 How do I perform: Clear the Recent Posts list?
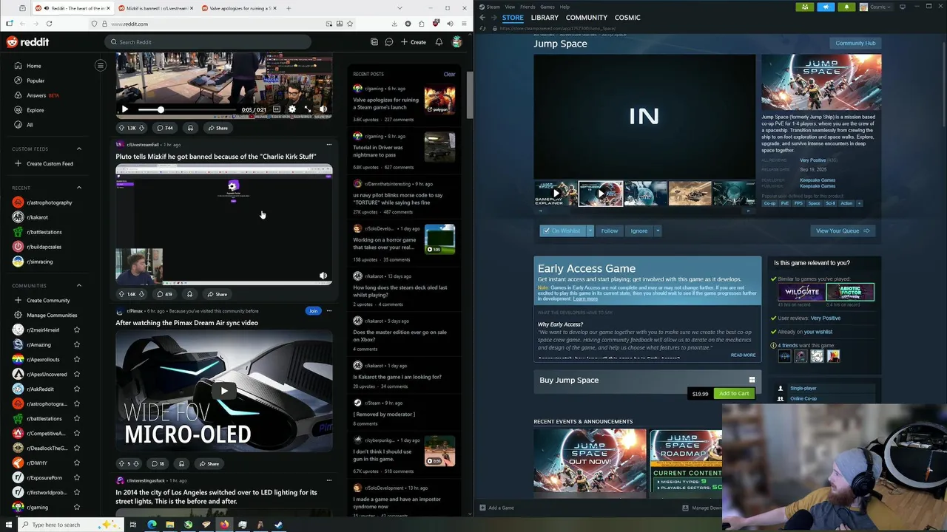(449, 74)
